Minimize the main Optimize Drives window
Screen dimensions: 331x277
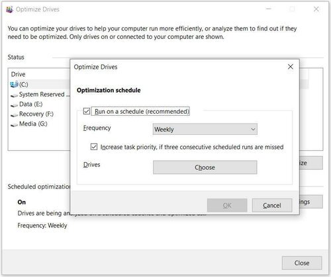click(x=268, y=9)
